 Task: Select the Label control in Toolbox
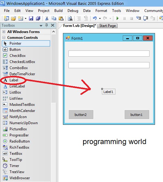pyautogui.click(x=26, y=80)
